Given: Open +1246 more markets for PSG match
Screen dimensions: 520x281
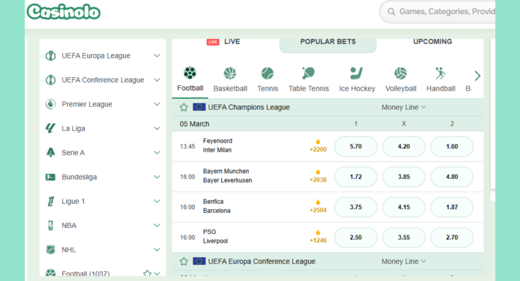Looking at the screenshot, I should pyautogui.click(x=318, y=237).
